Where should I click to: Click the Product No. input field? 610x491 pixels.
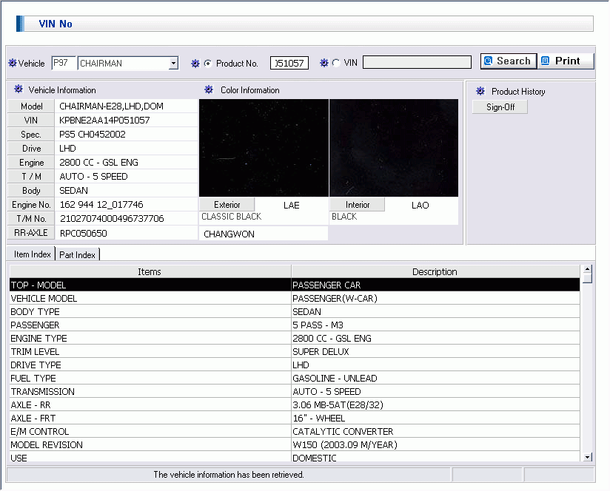click(x=289, y=63)
